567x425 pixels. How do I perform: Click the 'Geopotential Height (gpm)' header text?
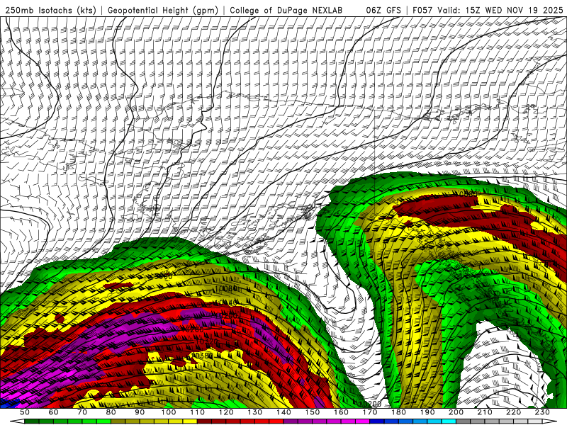pyautogui.click(x=163, y=10)
